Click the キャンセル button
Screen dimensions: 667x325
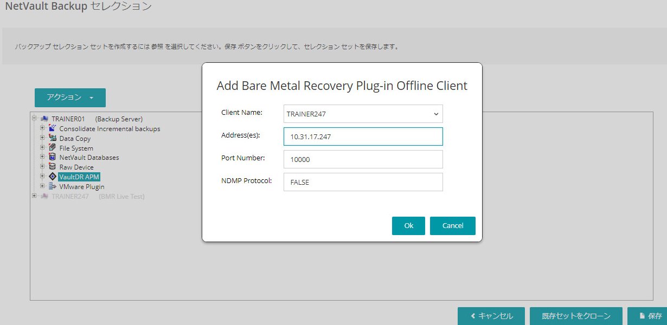click(x=490, y=316)
